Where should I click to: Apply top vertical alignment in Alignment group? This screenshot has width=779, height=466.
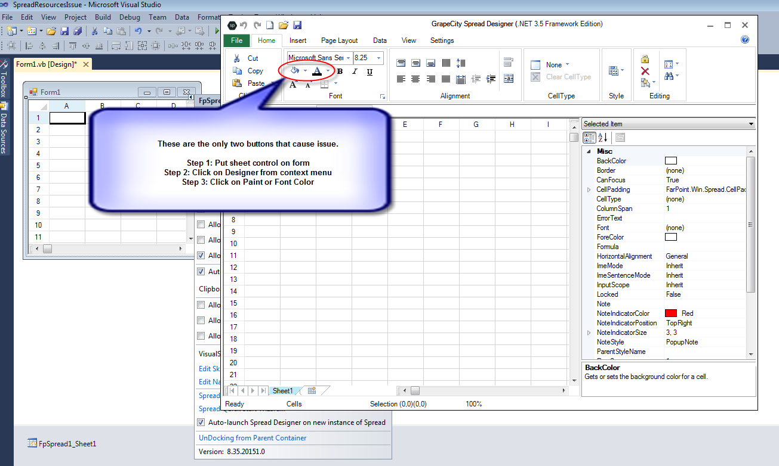point(401,63)
